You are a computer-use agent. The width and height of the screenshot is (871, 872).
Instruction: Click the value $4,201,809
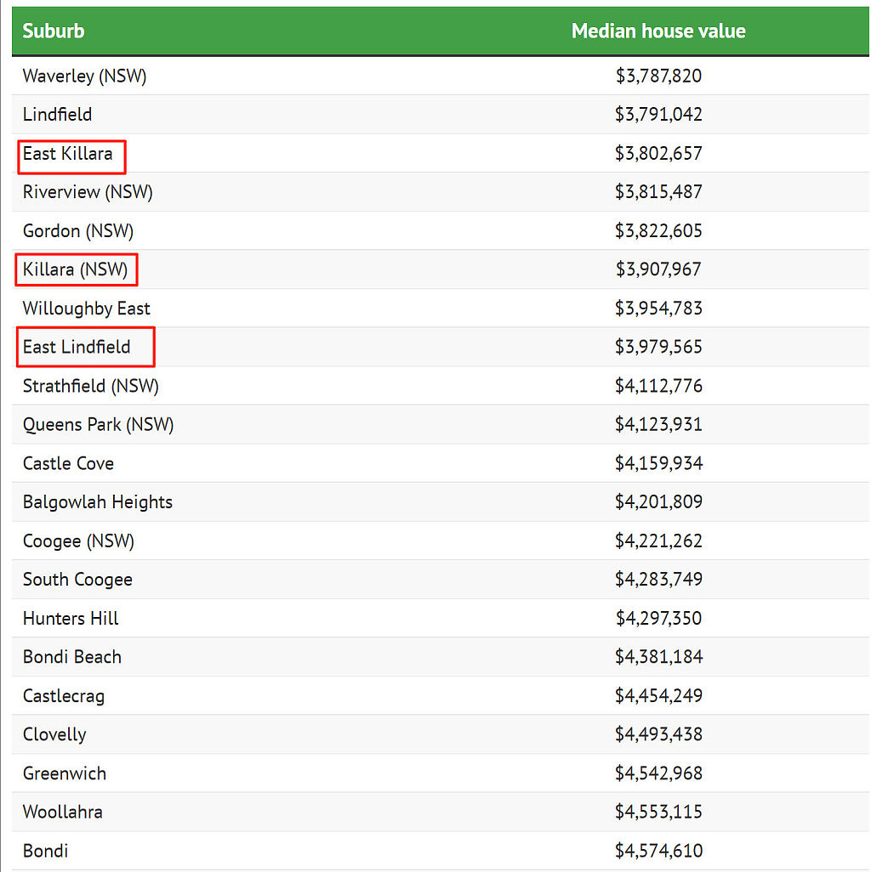658,502
